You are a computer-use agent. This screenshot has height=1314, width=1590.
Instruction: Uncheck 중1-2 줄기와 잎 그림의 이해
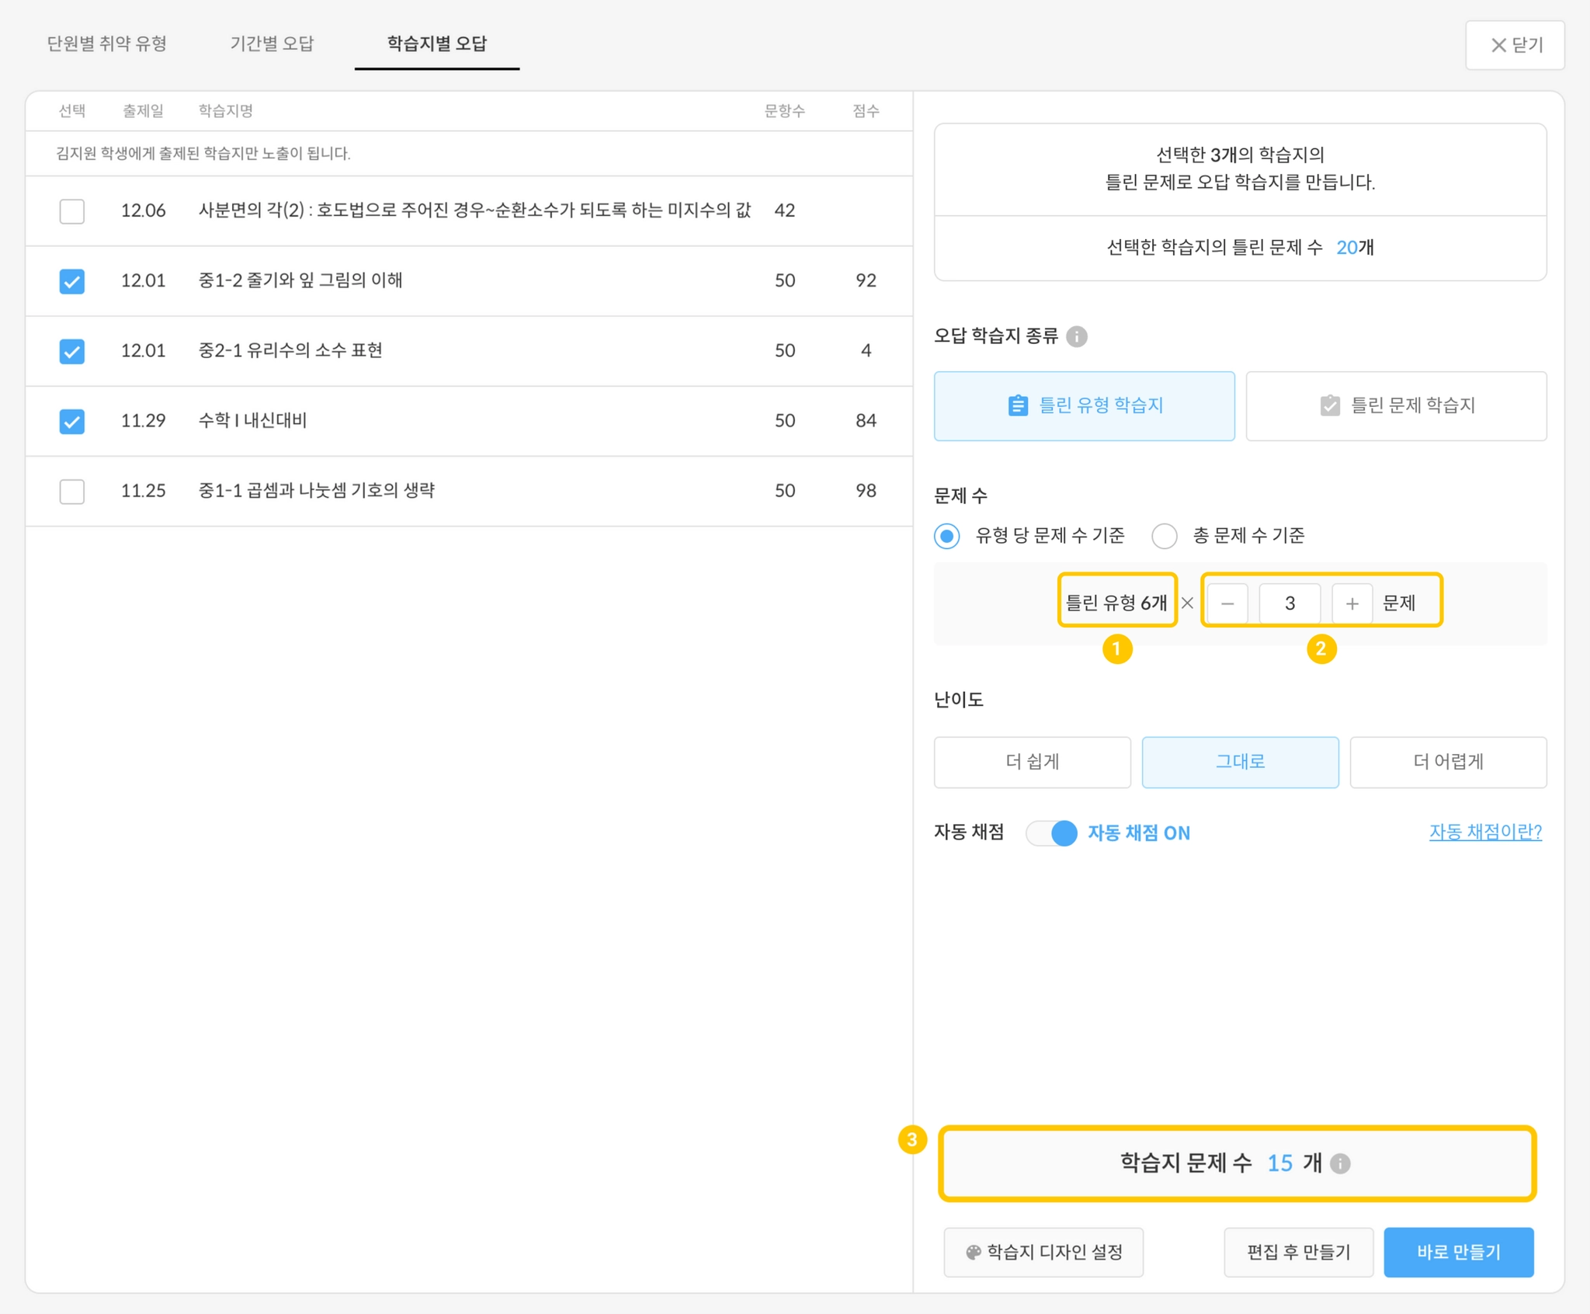(x=72, y=280)
